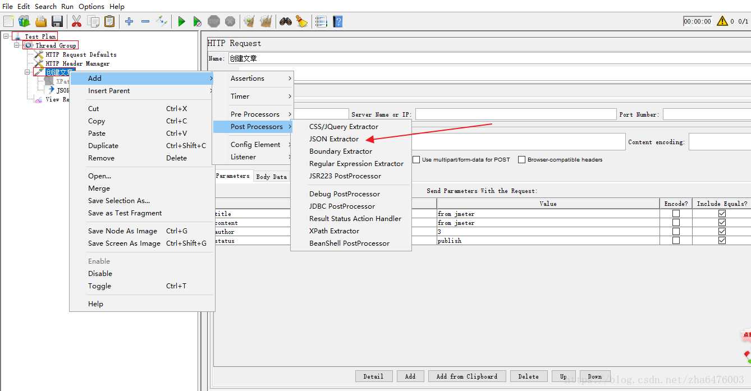The image size is (751, 391).
Task: Toggle Include Equals for content row
Action: coord(722,223)
